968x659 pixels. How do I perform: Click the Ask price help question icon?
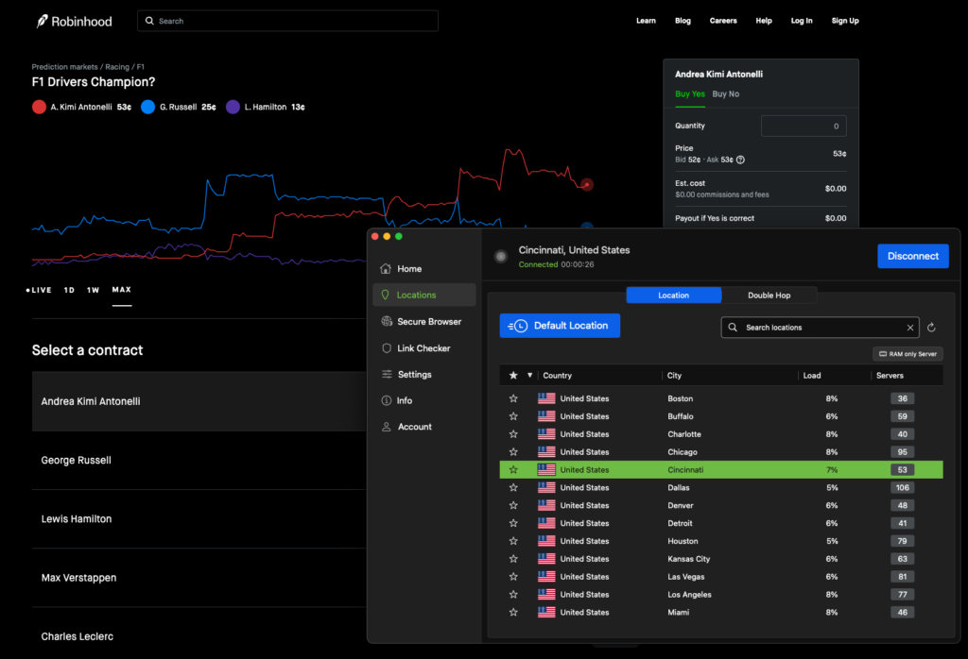pyautogui.click(x=740, y=160)
